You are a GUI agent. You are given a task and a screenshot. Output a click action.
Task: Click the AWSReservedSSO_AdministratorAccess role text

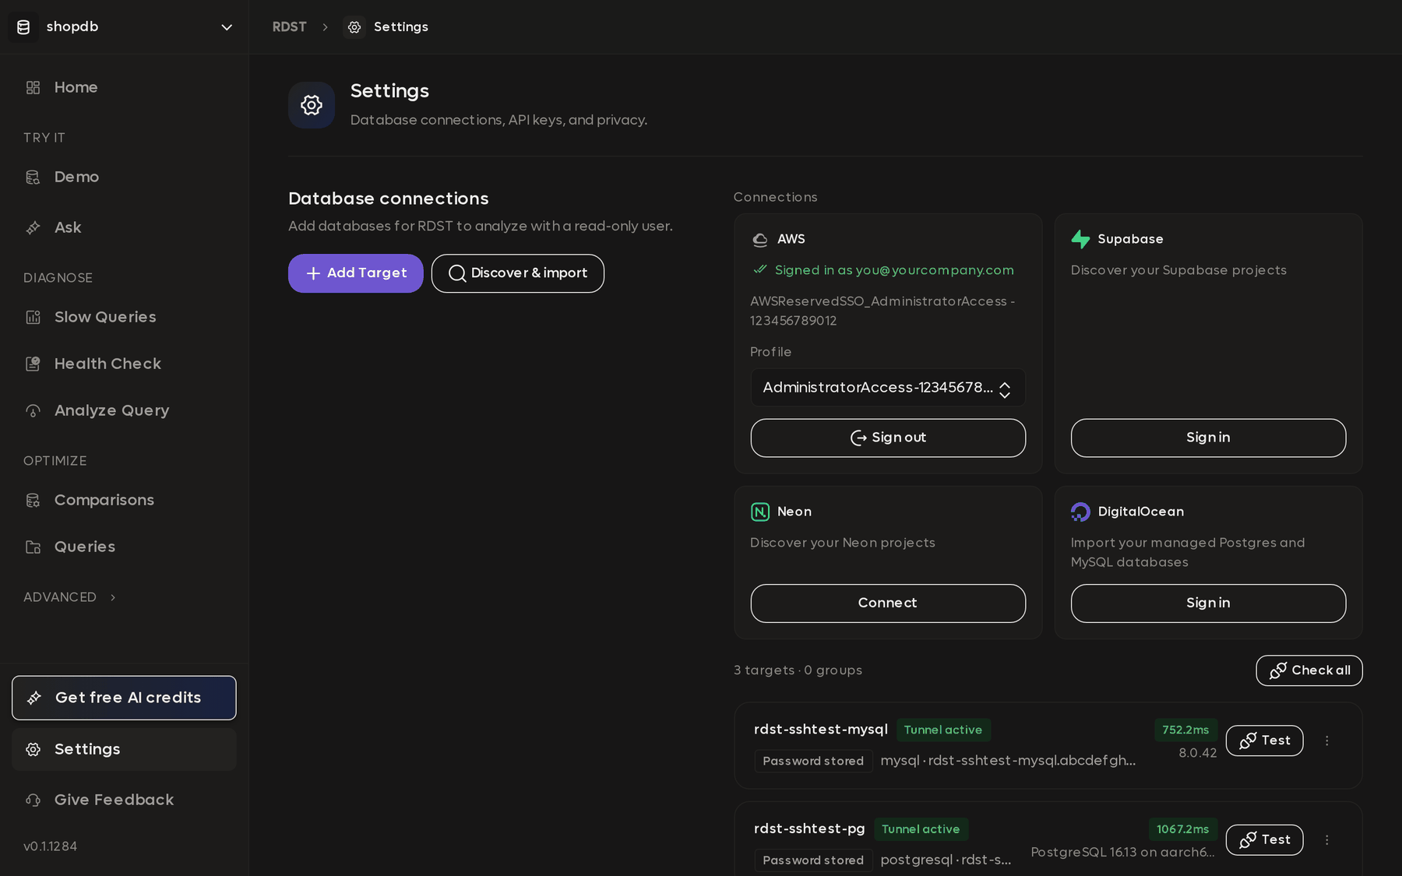(882, 311)
